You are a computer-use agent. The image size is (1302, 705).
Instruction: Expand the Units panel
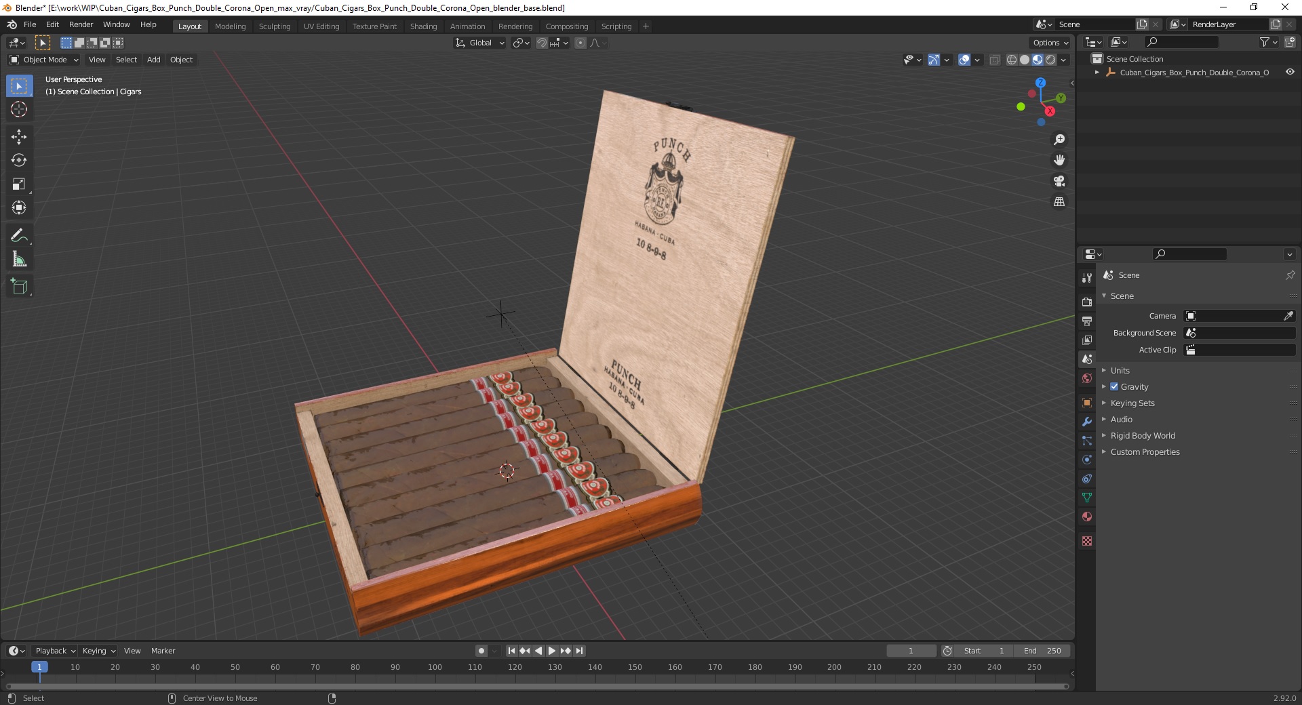pyautogui.click(x=1120, y=370)
